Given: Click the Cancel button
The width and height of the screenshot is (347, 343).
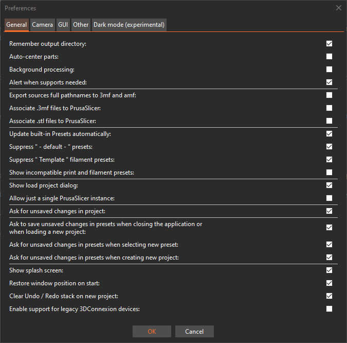Looking at the screenshot, I should [x=194, y=332].
